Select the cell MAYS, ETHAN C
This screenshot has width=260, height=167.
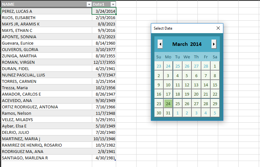click(47, 30)
